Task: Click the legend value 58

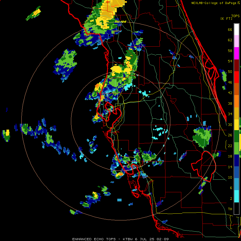Action: point(230,51)
